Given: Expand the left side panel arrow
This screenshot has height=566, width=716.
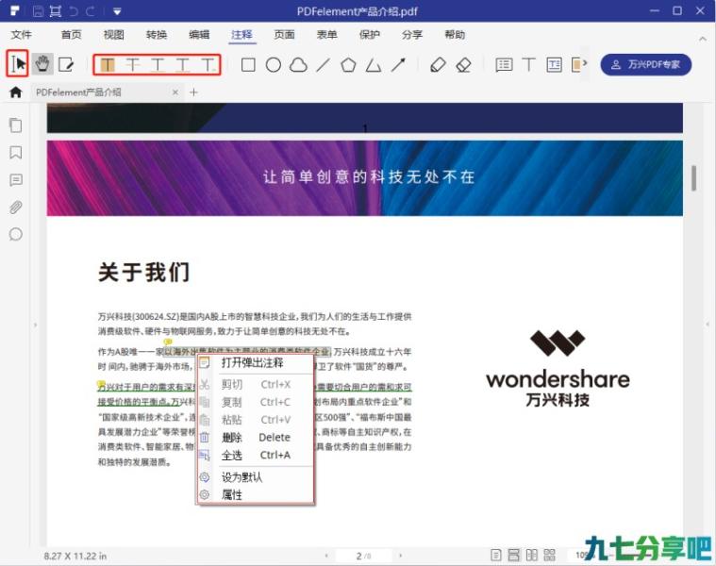Looking at the screenshot, I should click(35, 325).
